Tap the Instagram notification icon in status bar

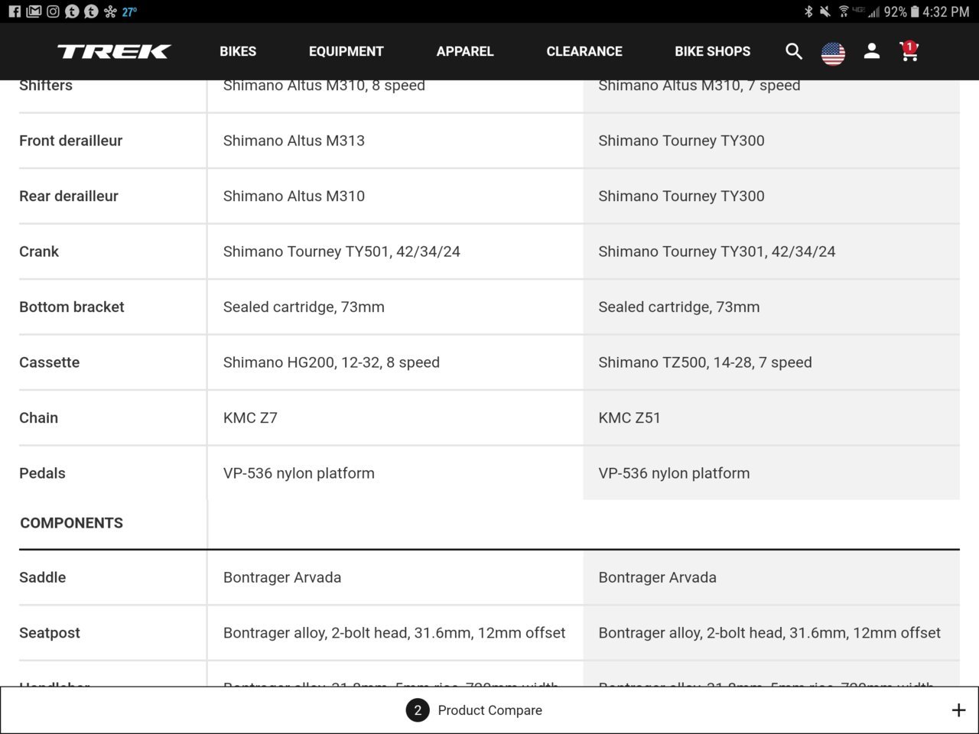[53, 11]
